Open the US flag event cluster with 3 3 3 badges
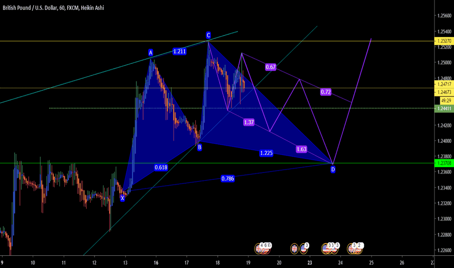This screenshot has height=268, width=454. (330, 249)
